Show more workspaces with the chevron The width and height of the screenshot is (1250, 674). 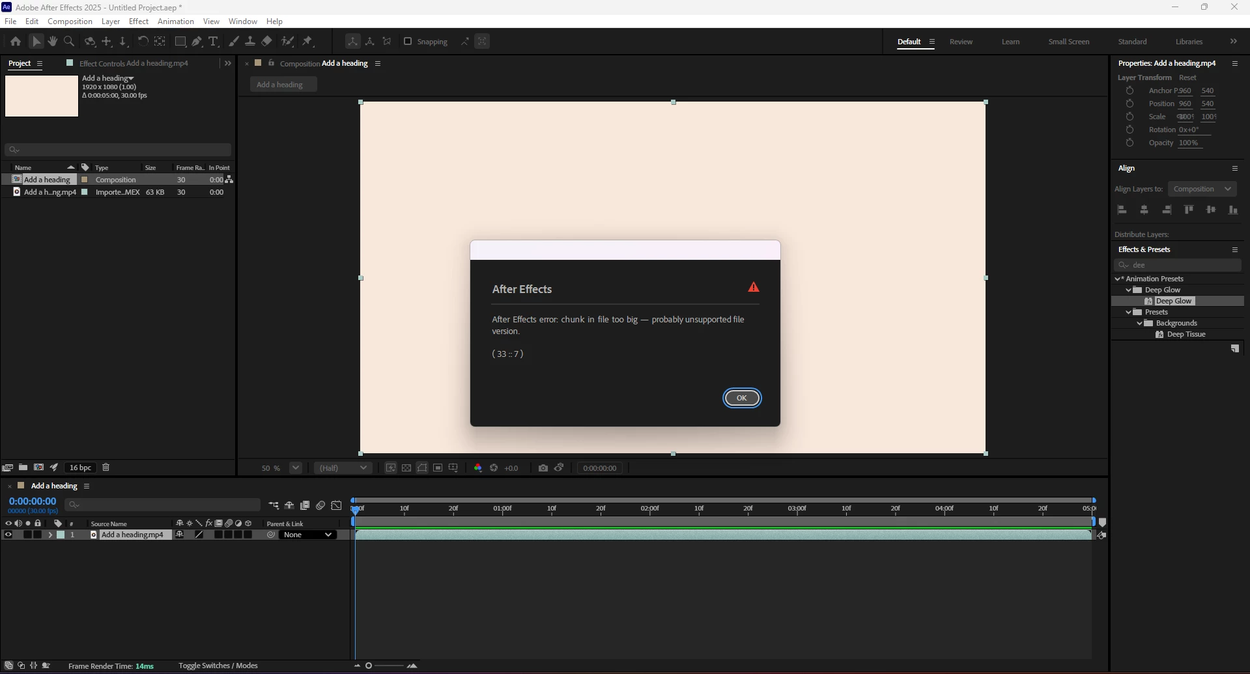coord(1233,42)
